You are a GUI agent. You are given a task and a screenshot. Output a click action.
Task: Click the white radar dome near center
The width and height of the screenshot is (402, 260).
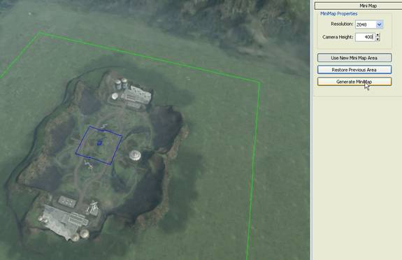(x=135, y=155)
